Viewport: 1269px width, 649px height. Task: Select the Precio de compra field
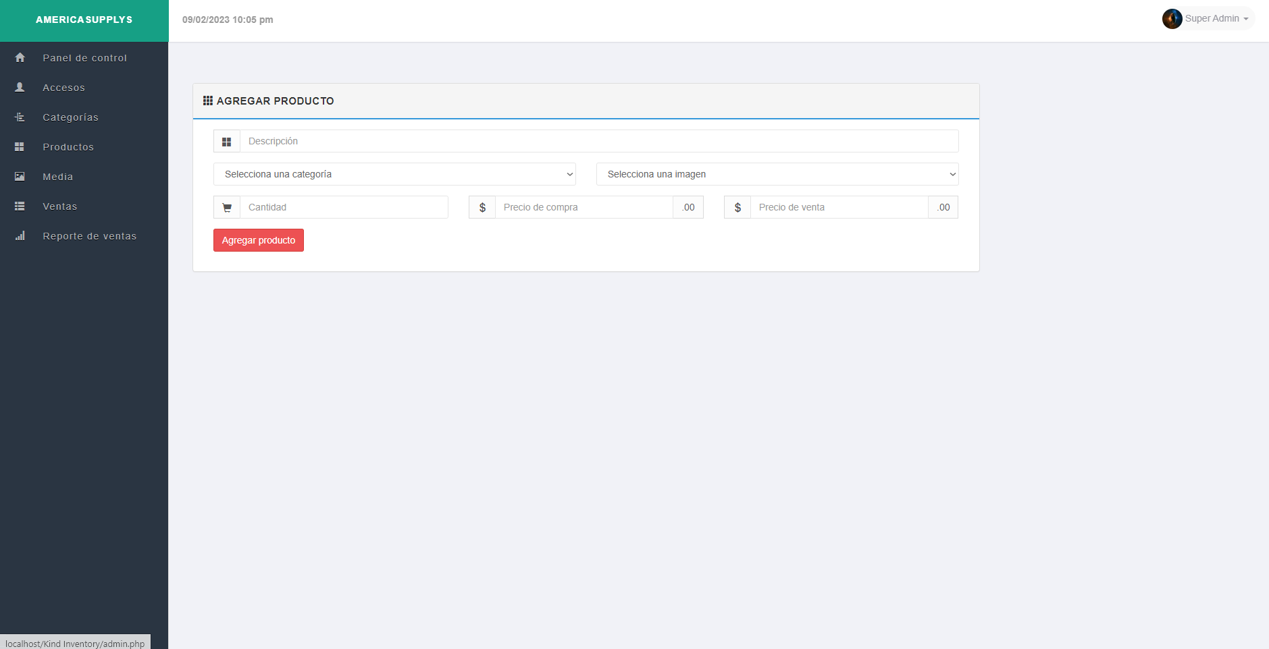click(584, 207)
